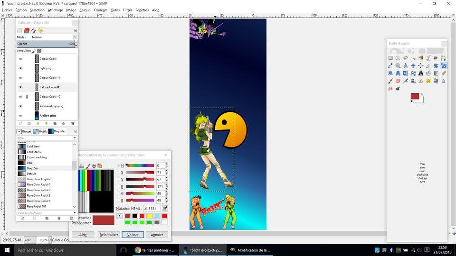The height and width of the screenshot is (256, 456).
Task: Click the Valider button
Action: [x=133, y=235]
